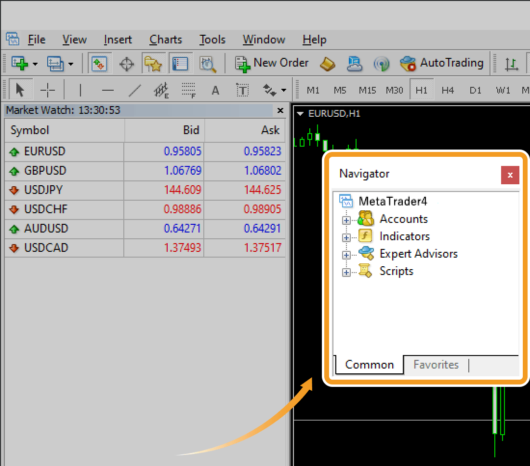The height and width of the screenshot is (466, 530).
Task: Switch to the Favorites tab in Navigator
Action: point(436,365)
